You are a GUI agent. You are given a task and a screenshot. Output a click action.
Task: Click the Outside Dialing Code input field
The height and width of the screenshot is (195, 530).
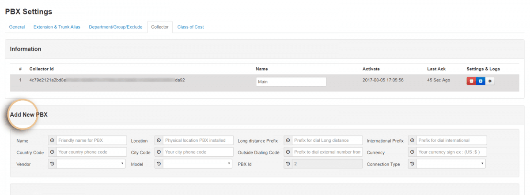(327, 152)
